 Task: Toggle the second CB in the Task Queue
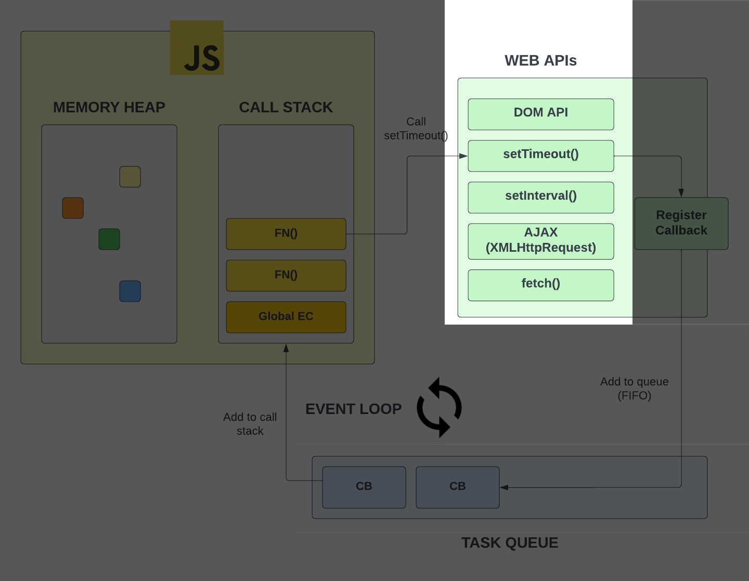pos(457,487)
